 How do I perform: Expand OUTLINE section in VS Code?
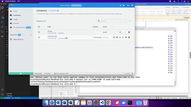point(9,94)
